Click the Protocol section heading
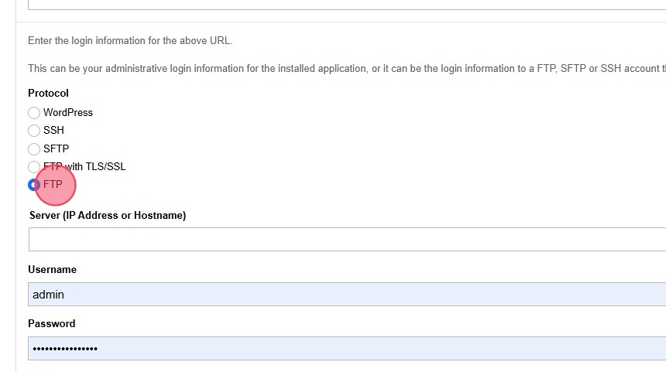This screenshot has height=372, width=666. coord(48,94)
